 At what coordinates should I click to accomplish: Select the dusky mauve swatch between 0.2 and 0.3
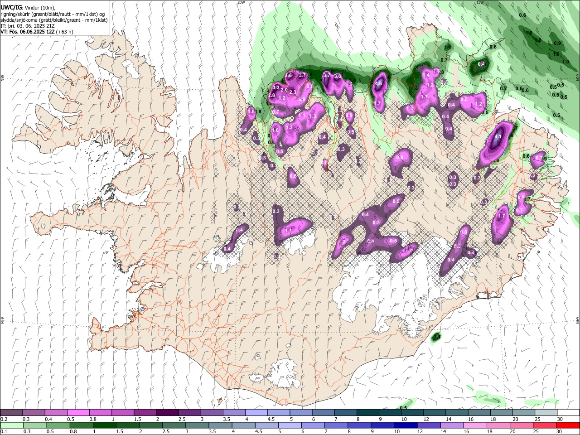[11, 413]
